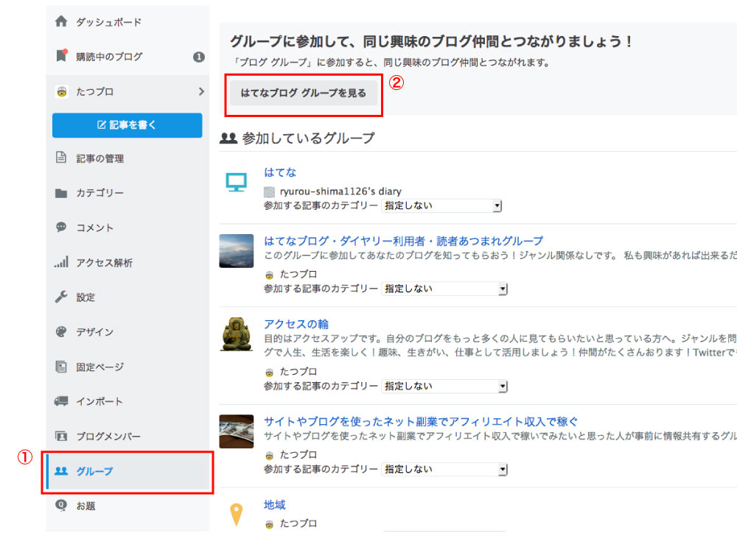Click the たつブロ avatar in the sidebar
737x536 pixels.
pos(62,91)
